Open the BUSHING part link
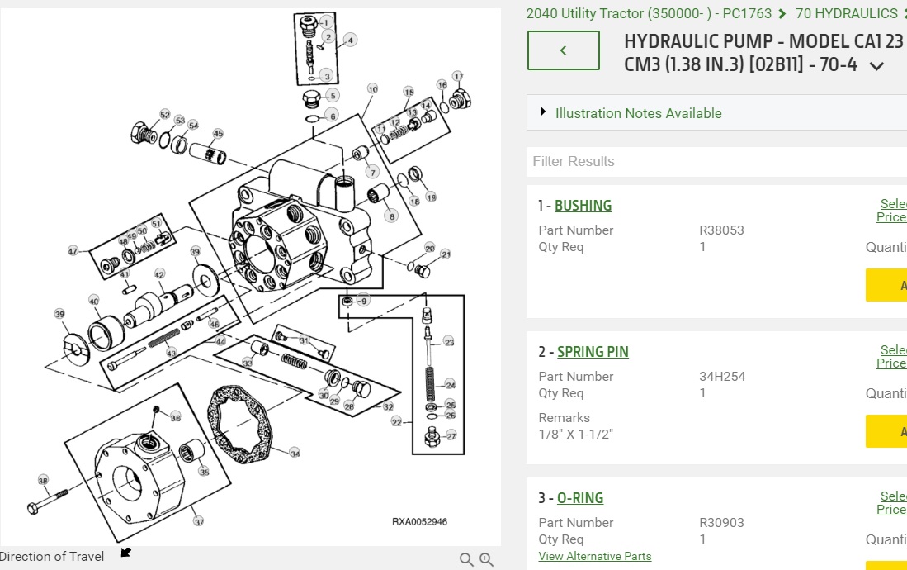This screenshot has width=907, height=570. [x=583, y=206]
